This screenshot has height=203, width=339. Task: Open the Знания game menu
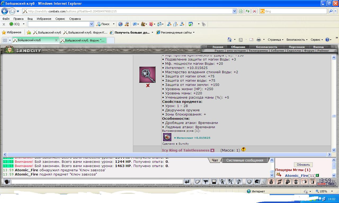point(217,47)
